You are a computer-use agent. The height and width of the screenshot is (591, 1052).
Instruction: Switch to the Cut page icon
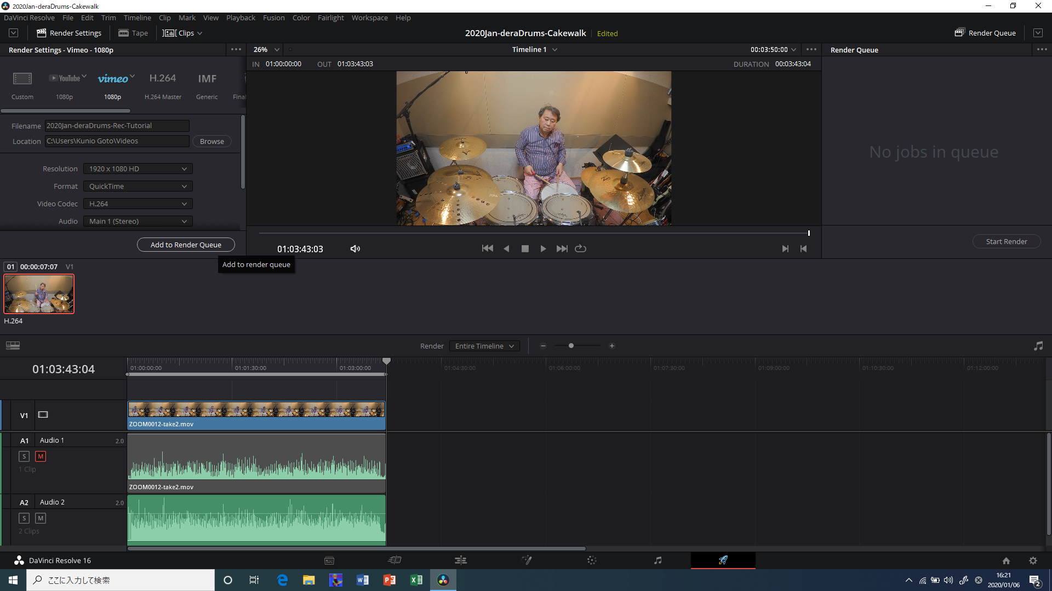(x=395, y=560)
